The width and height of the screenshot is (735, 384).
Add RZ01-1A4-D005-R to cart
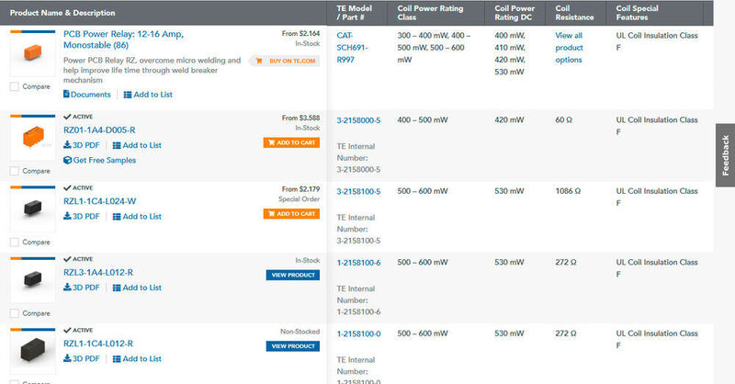tap(291, 142)
